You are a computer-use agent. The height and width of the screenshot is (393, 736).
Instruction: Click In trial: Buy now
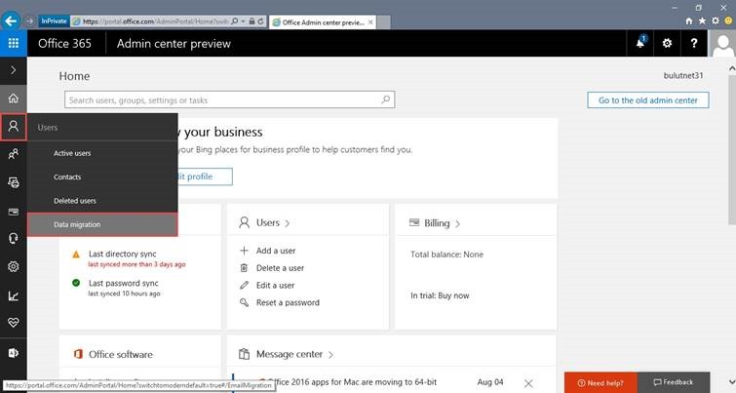tap(440, 295)
